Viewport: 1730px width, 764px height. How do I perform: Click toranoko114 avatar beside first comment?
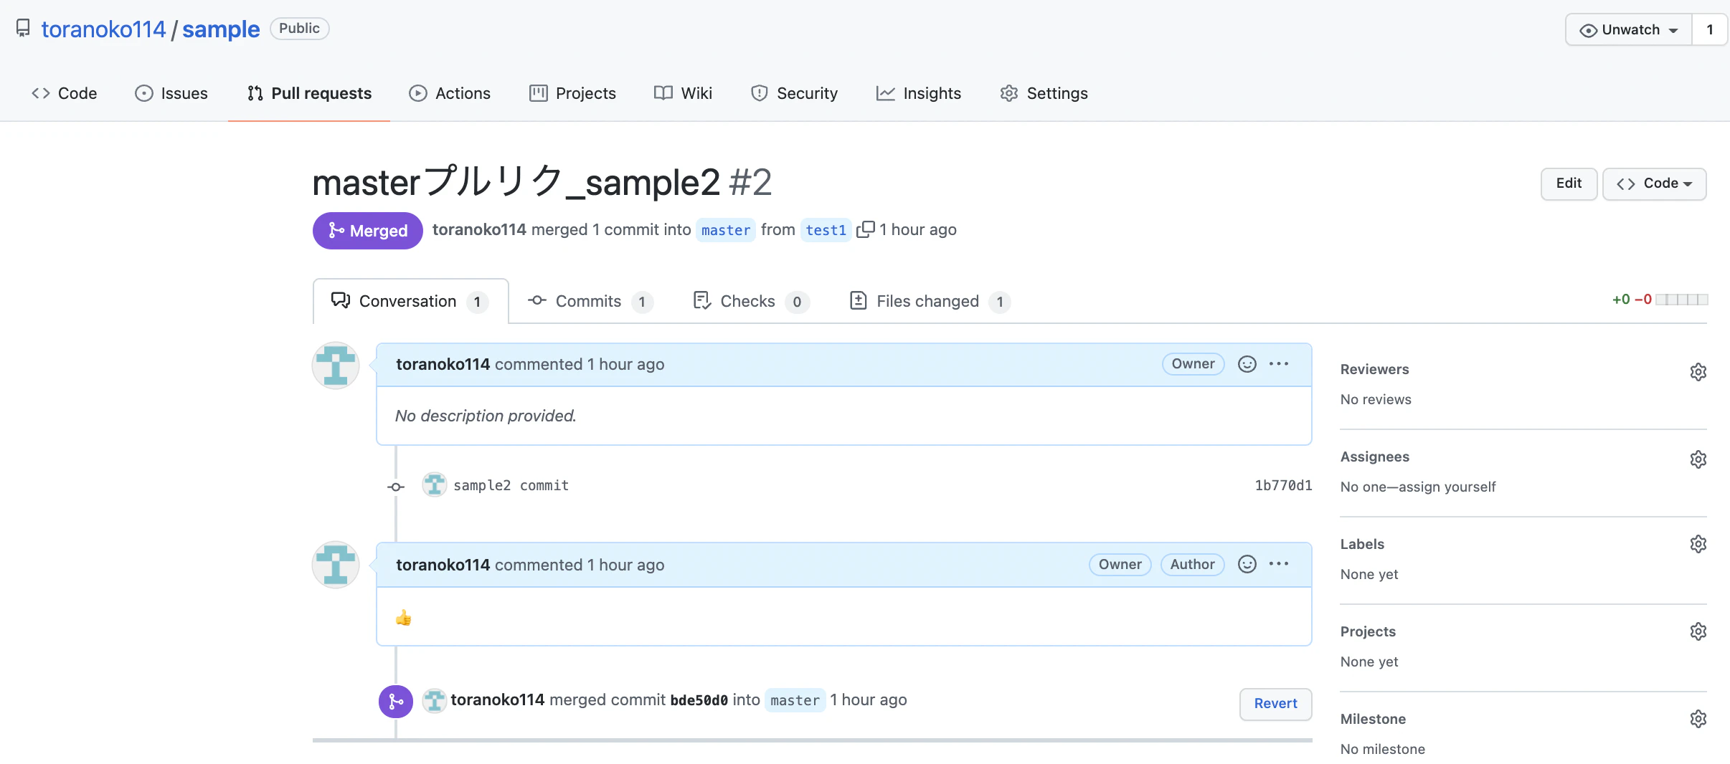336,366
